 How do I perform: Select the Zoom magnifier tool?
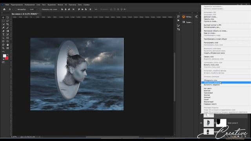pyautogui.click(x=3, y=48)
